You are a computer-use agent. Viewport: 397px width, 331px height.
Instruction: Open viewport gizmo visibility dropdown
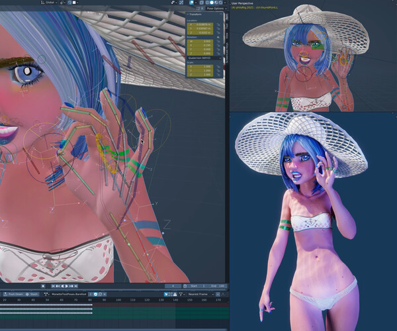pyautogui.click(x=173, y=3)
